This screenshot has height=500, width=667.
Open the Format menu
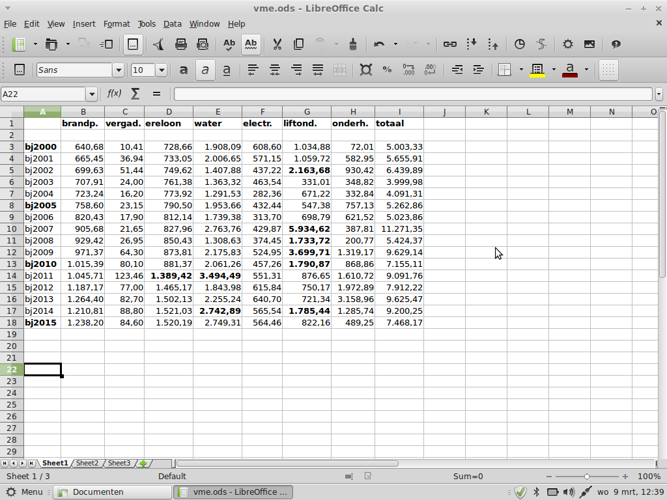pyautogui.click(x=117, y=24)
